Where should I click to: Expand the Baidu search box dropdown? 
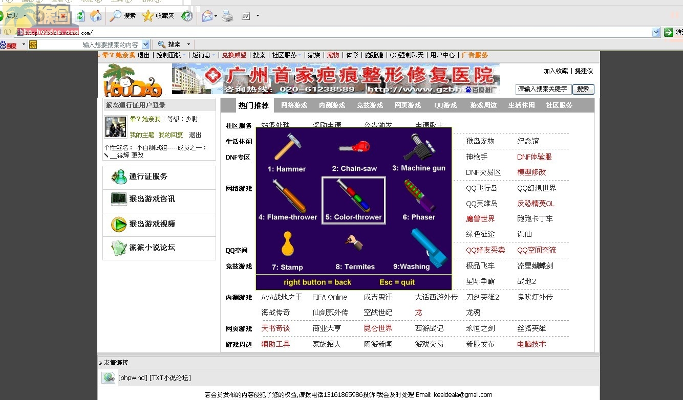(145, 45)
